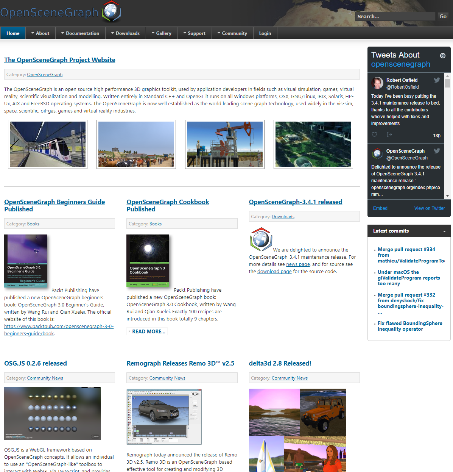The height and width of the screenshot is (472, 453).
Task: Like the Robert Osfield tweet with heart icon
Action: pyautogui.click(x=375, y=134)
